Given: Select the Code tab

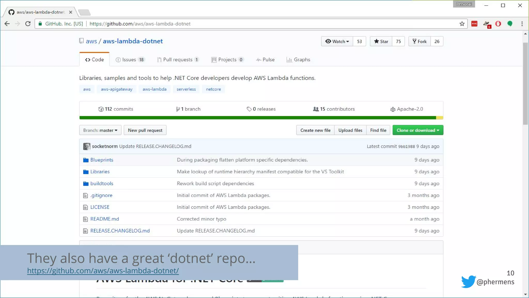Looking at the screenshot, I should [94, 59].
